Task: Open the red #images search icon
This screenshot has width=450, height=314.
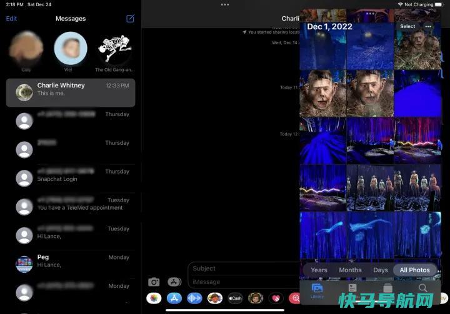Action: 294,298
